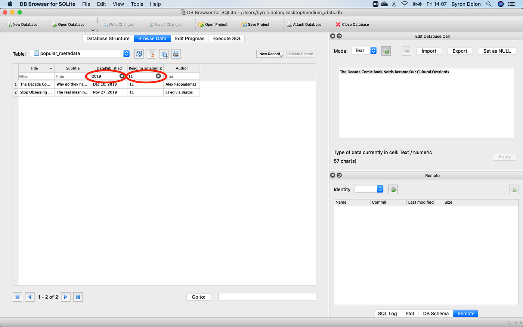This screenshot has width=523, height=327.
Task: Go to the first record page
Action: [x=17, y=297]
